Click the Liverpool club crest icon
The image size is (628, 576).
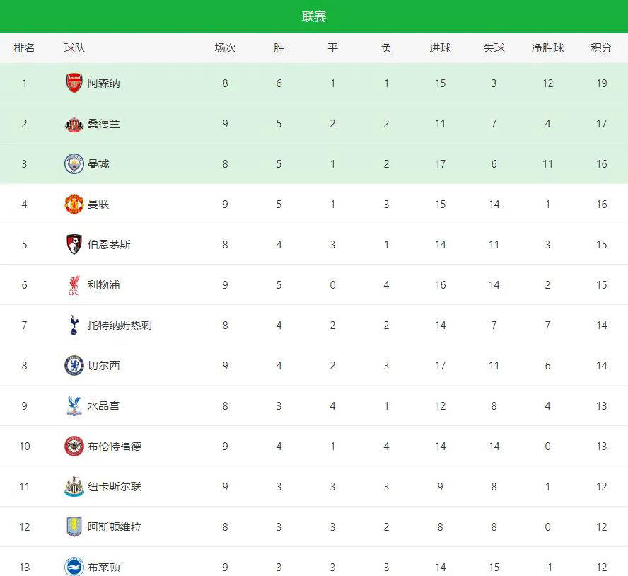74,285
